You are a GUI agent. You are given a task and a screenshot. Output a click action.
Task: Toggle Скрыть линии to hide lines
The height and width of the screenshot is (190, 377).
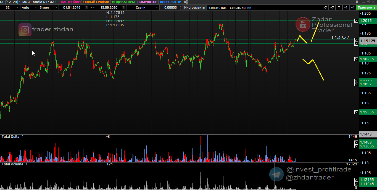point(241,7)
